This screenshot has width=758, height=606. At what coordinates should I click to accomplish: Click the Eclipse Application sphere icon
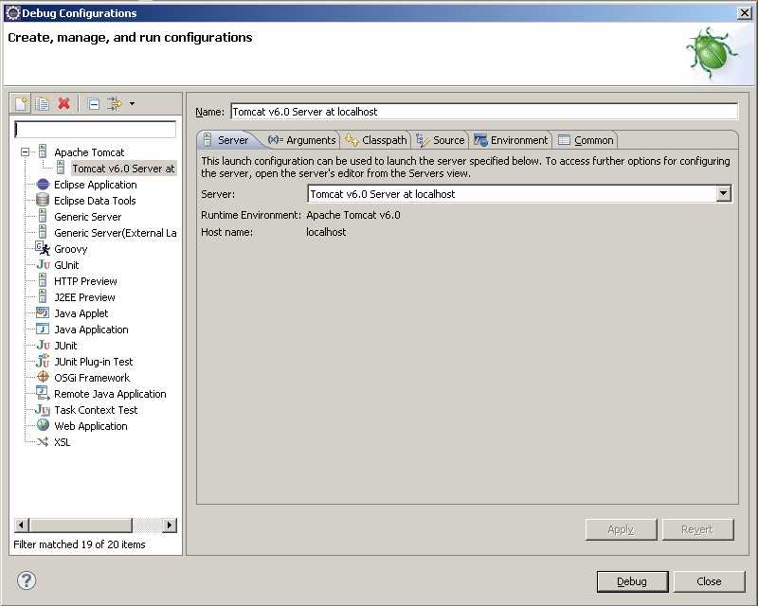[x=43, y=184]
